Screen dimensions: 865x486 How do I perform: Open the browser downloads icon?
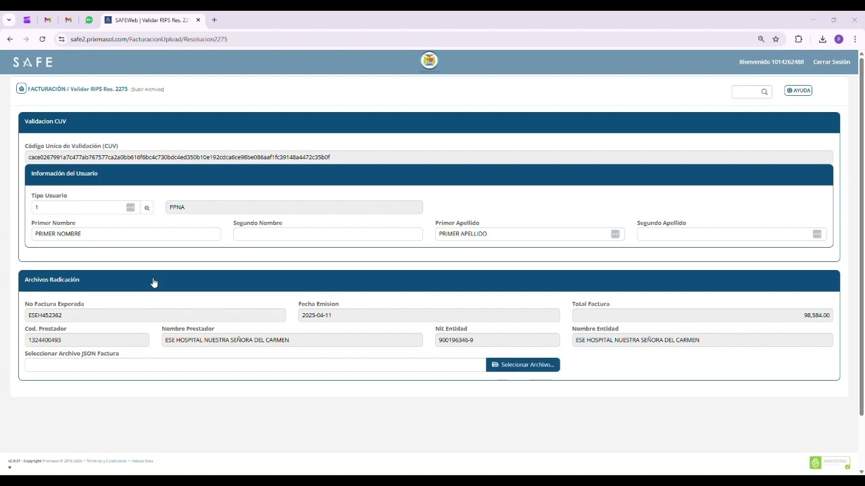pos(822,39)
